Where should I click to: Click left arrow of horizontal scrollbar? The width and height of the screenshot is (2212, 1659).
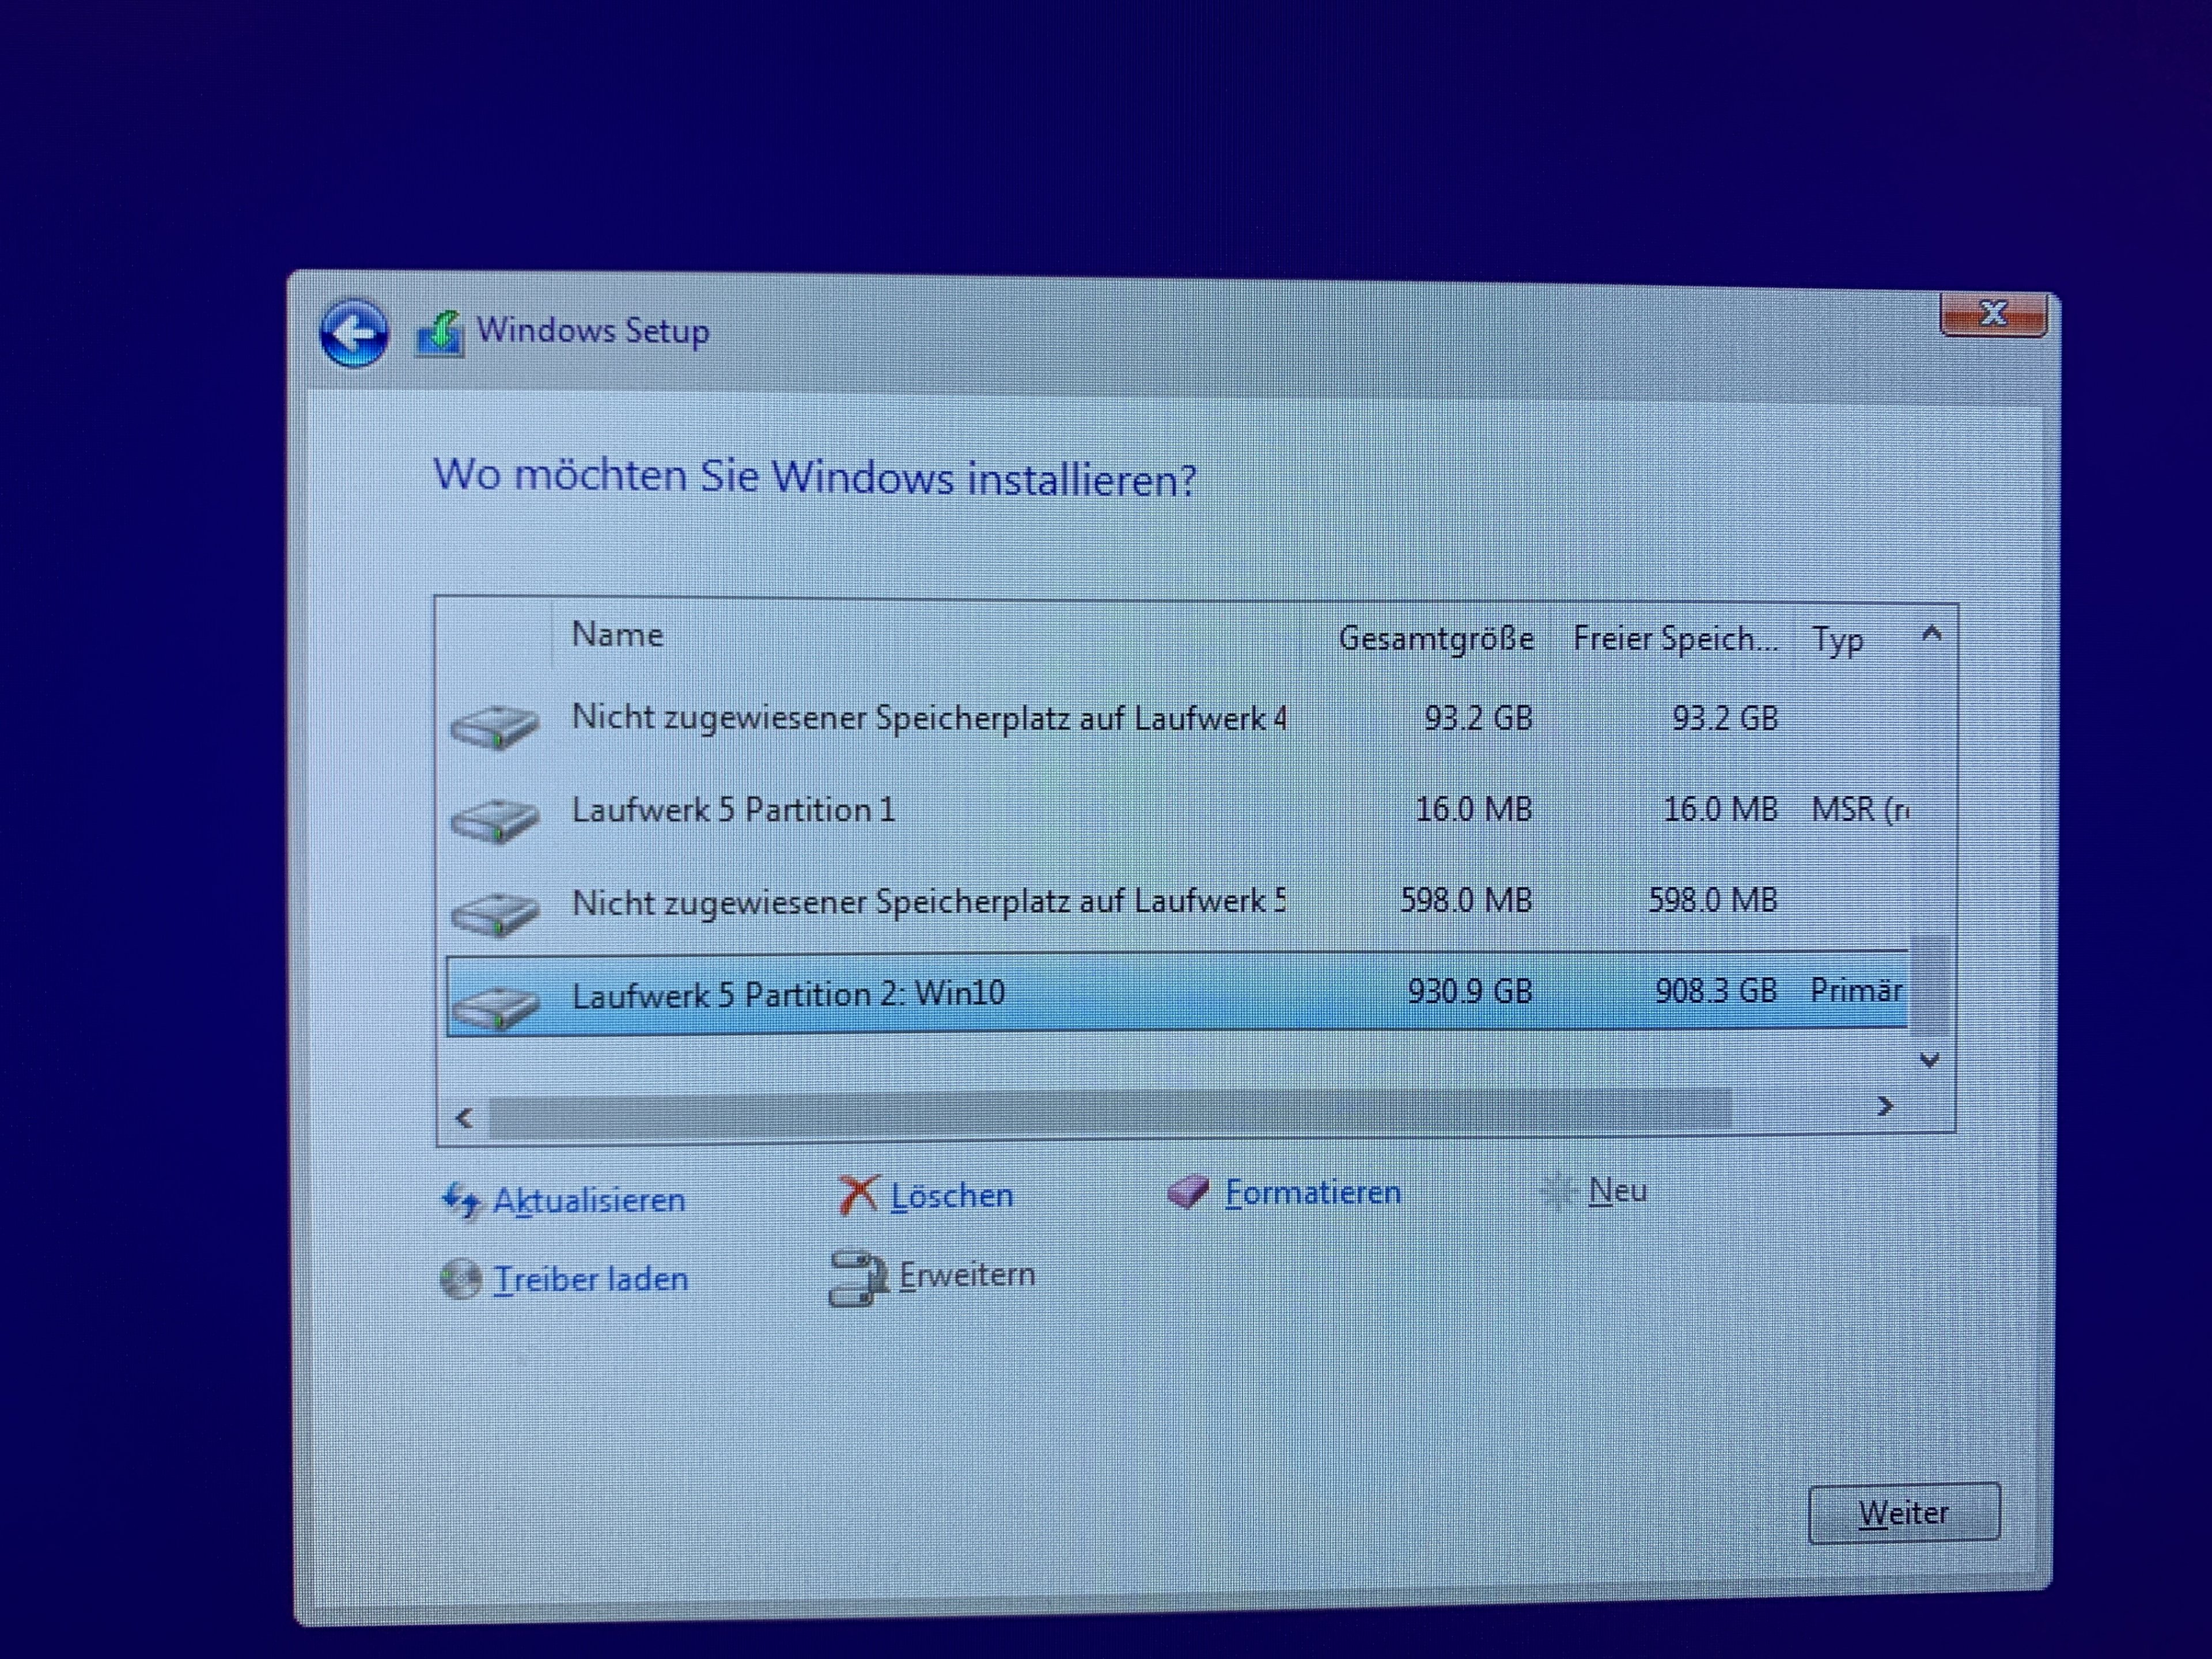coord(464,1117)
